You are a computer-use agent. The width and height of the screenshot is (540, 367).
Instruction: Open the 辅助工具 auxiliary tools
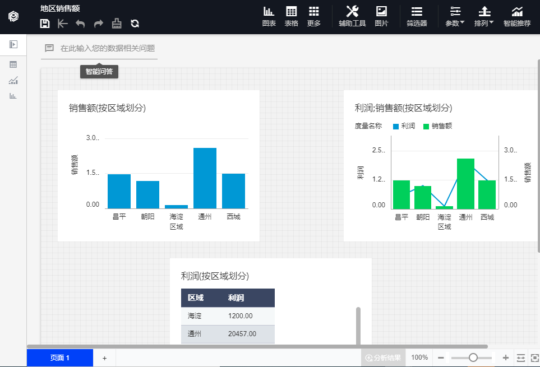click(x=352, y=16)
